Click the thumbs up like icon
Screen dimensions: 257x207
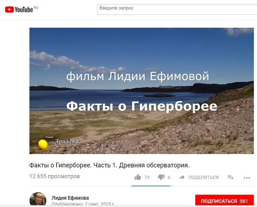click(137, 177)
